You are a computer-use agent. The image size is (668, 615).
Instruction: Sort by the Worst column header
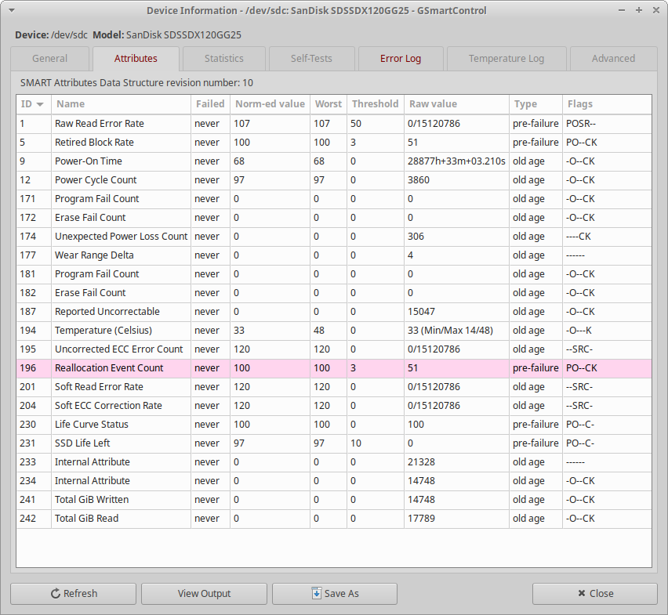coord(329,104)
